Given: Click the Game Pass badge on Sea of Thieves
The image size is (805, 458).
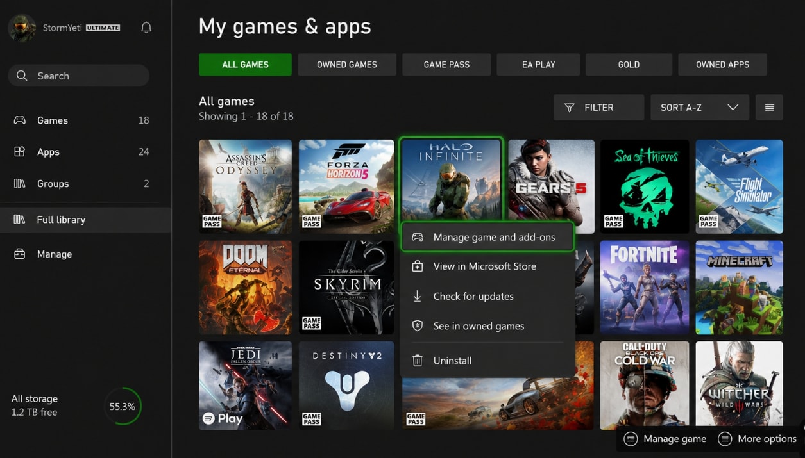Looking at the screenshot, I should click(x=614, y=222).
